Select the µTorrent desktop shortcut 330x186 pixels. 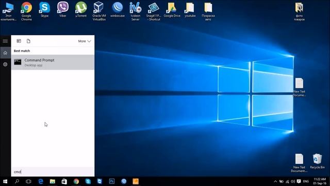(81, 10)
